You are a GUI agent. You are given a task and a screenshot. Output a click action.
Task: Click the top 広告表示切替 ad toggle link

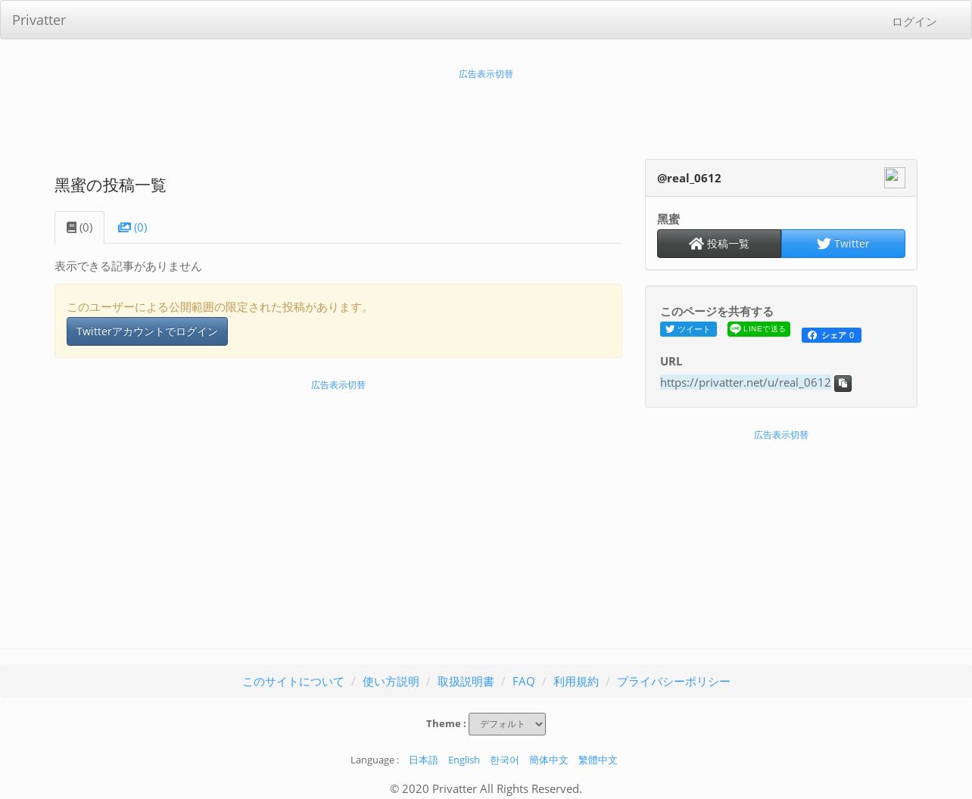pyautogui.click(x=485, y=74)
